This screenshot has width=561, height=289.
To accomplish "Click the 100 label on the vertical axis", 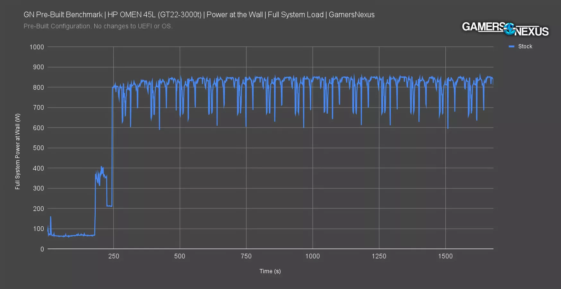I will [38, 229].
